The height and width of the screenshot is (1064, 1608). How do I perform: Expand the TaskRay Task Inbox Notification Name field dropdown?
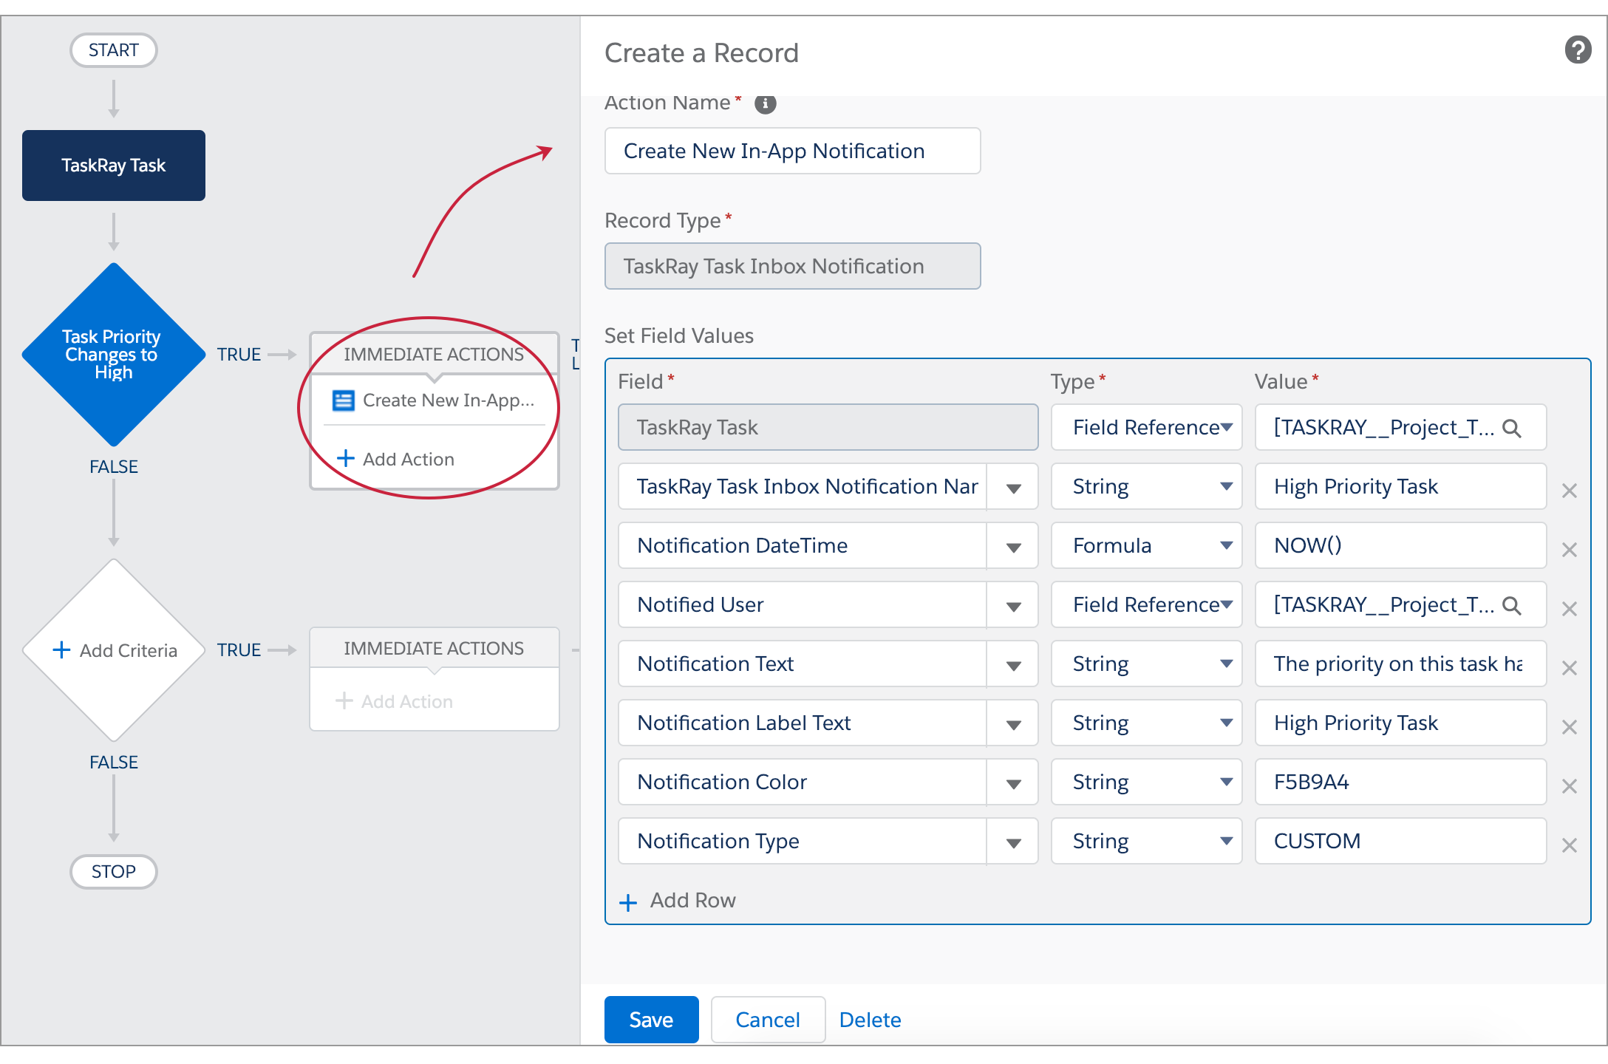(1013, 488)
